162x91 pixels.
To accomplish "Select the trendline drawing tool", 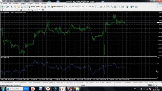I will 17,10.
